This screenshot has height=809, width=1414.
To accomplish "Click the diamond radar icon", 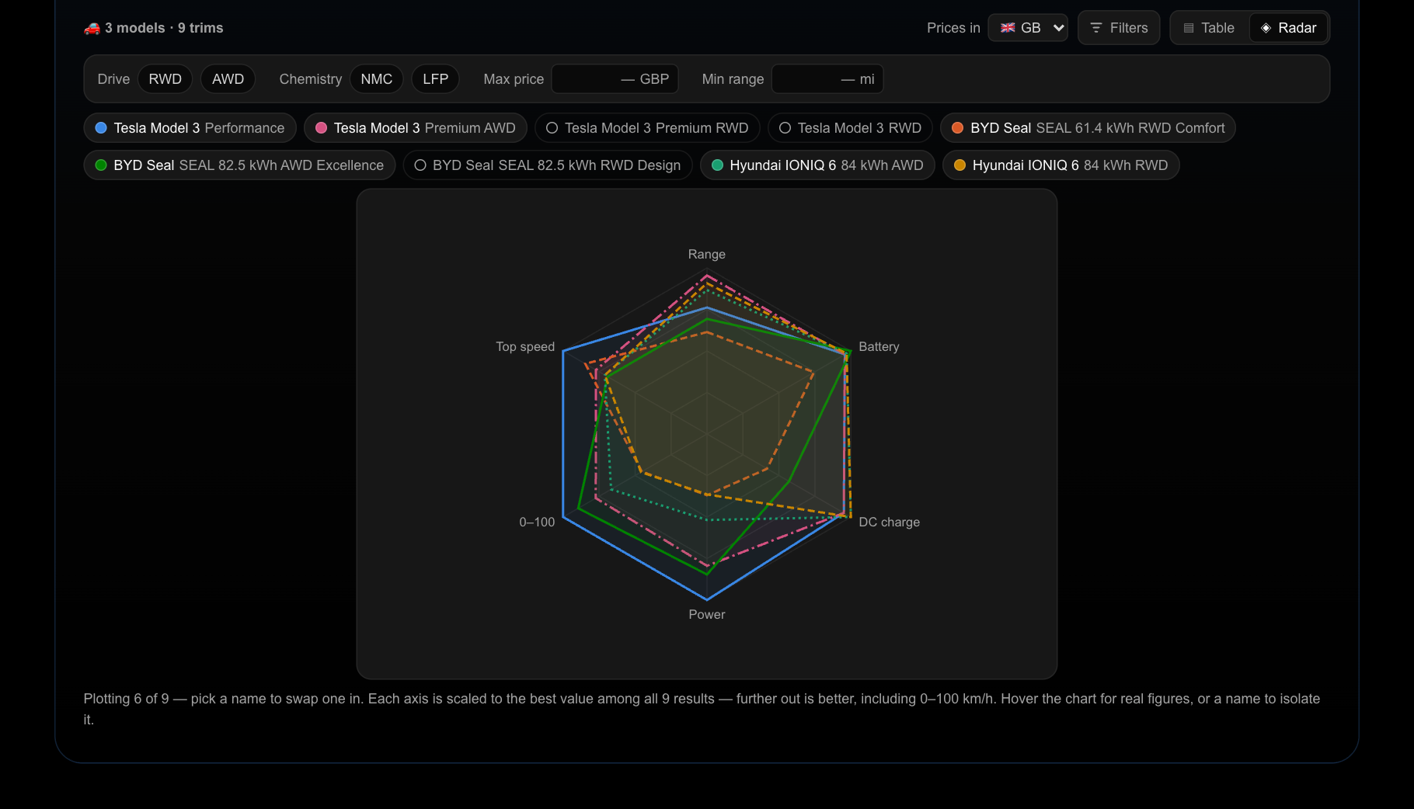I will click(x=1266, y=28).
